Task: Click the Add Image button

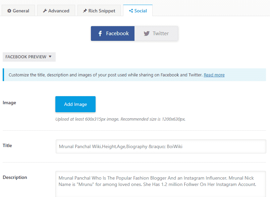Action: pos(75,104)
